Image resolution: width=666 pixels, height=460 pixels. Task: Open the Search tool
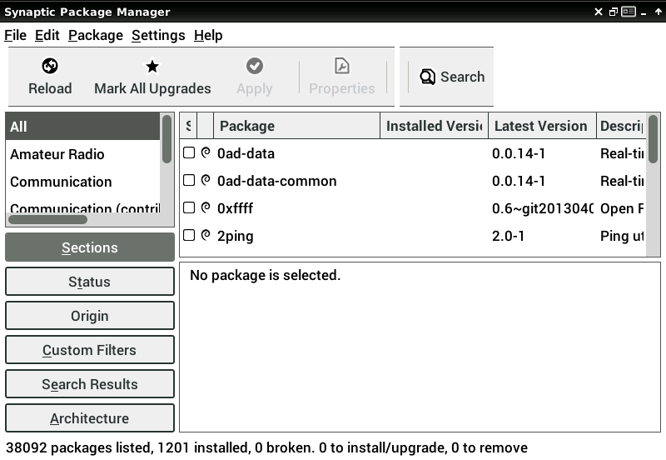coord(452,77)
